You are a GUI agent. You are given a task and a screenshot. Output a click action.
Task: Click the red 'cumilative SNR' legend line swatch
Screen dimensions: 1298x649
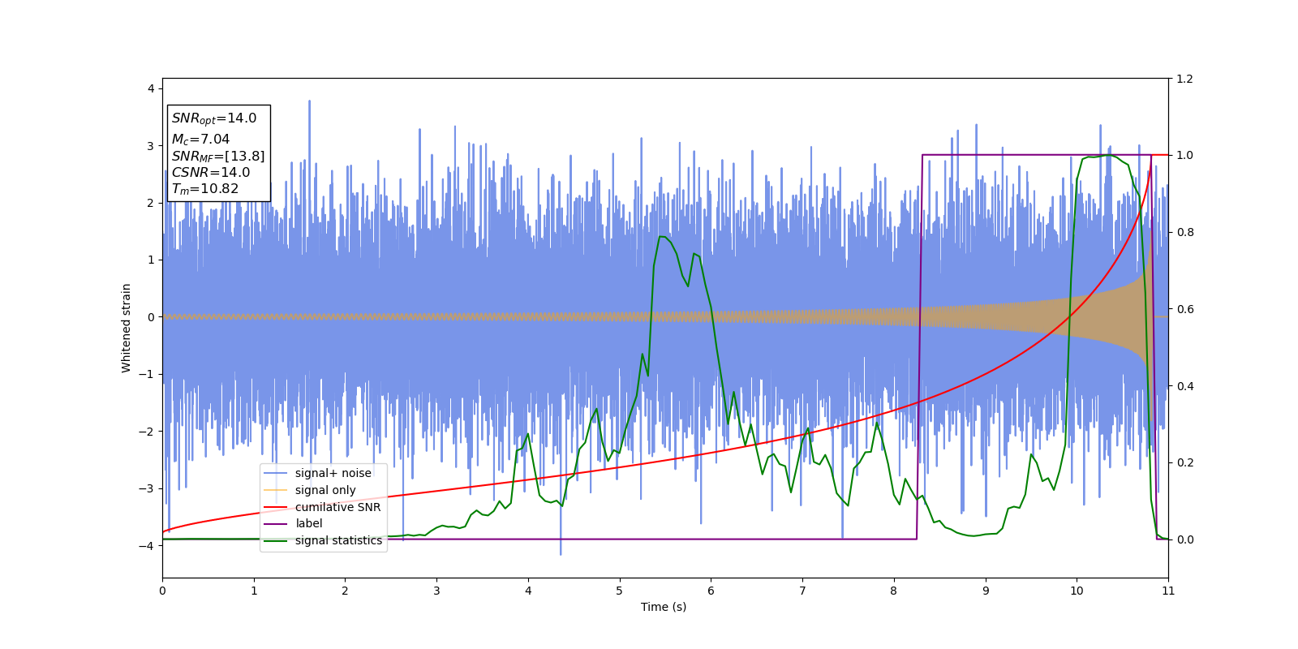[x=276, y=507]
